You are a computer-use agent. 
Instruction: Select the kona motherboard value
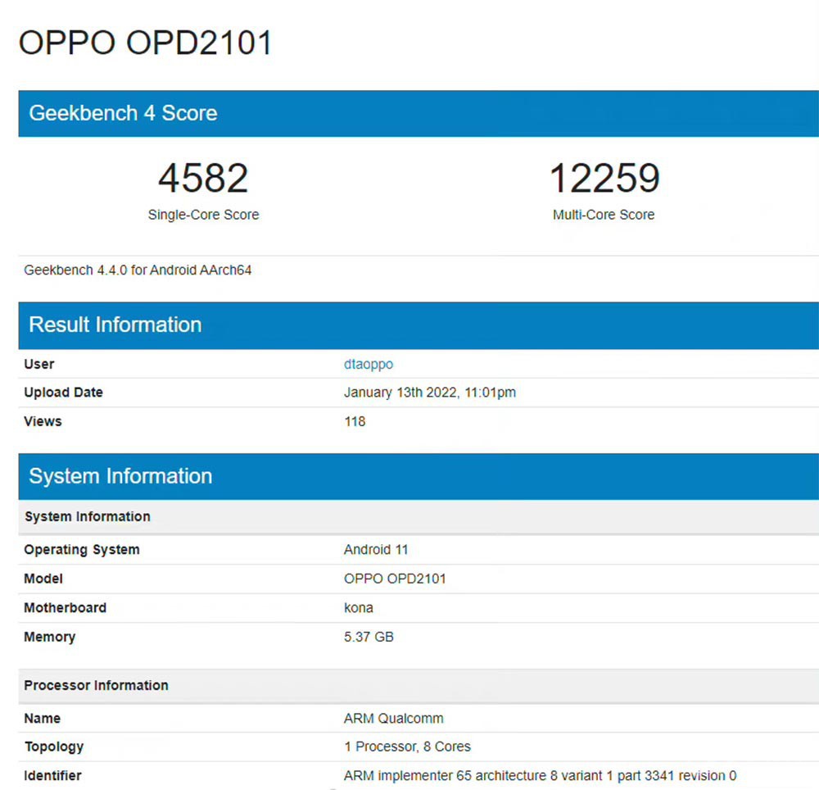(358, 608)
